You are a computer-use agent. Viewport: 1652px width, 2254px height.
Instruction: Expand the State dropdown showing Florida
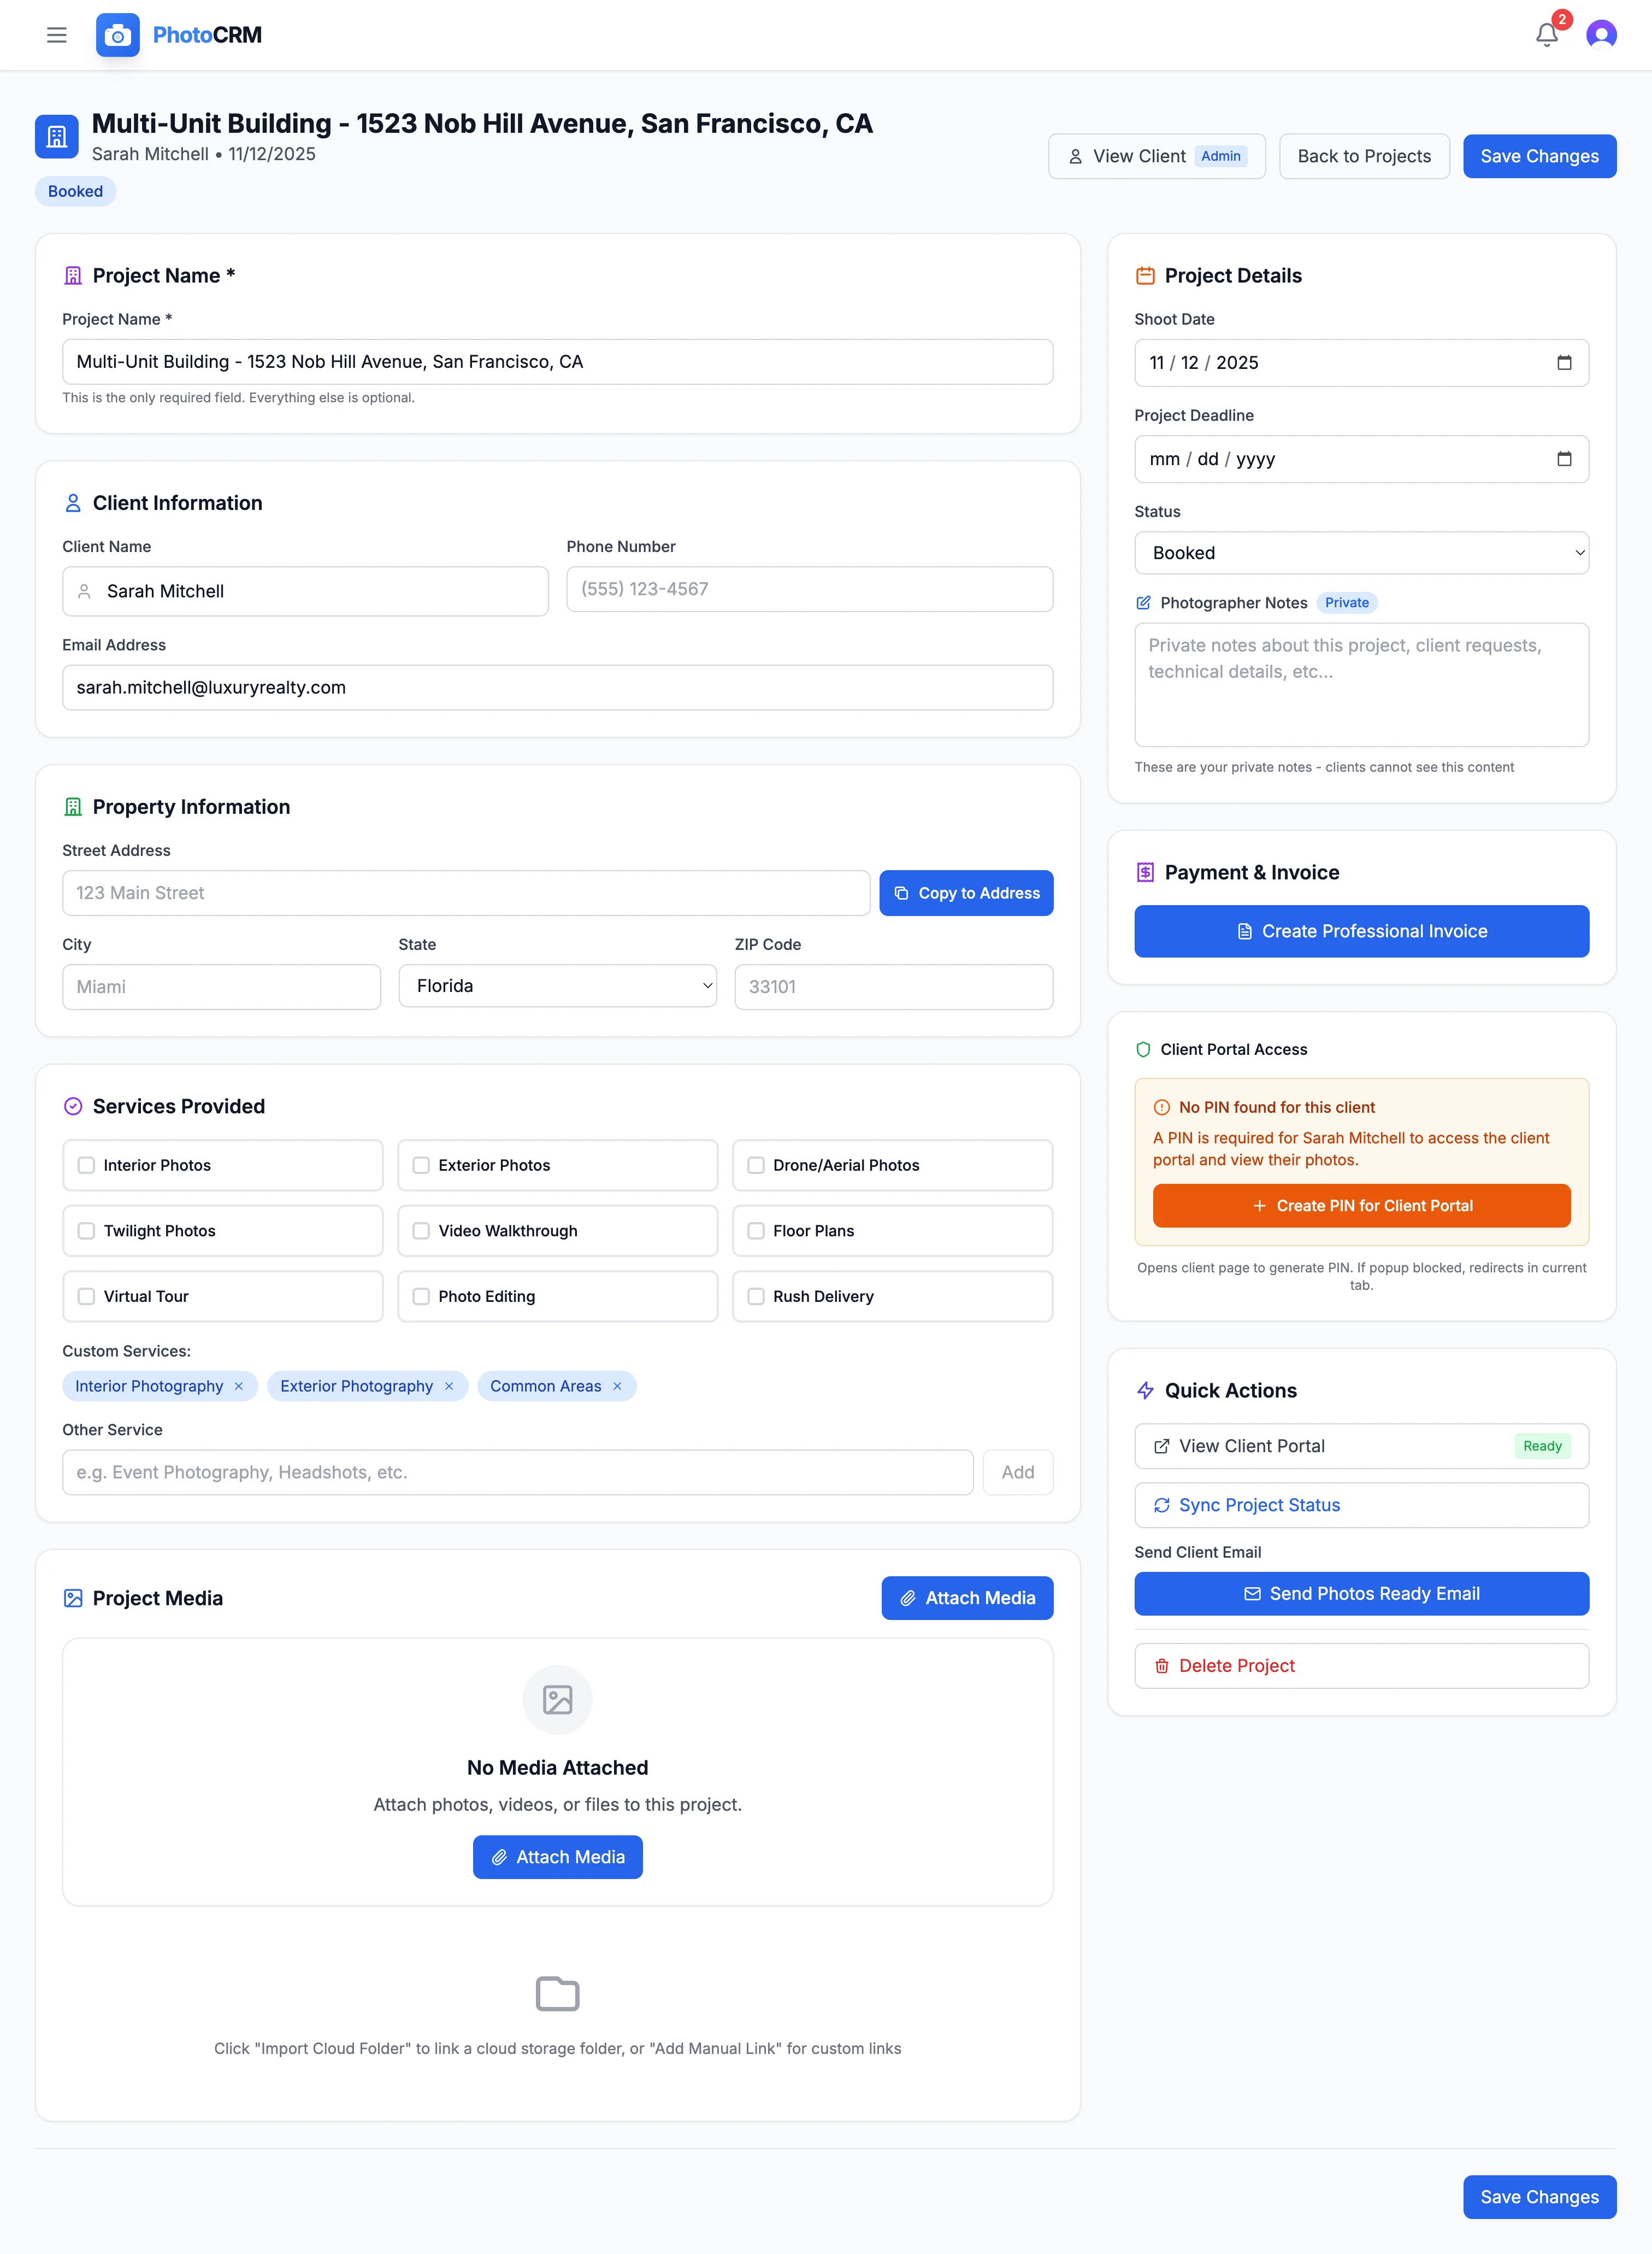click(x=557, y=987)
